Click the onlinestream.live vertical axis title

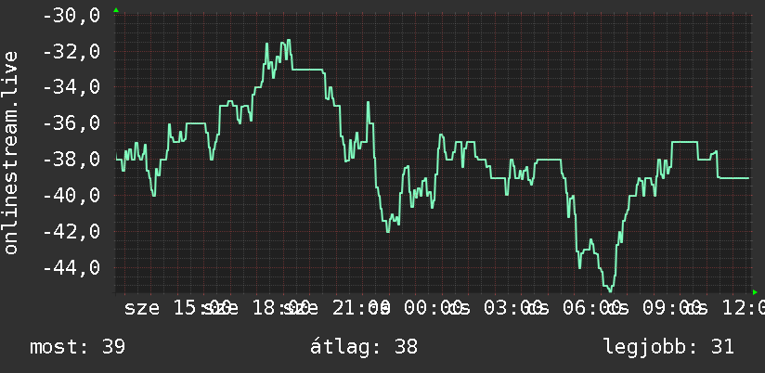point(10,152)
